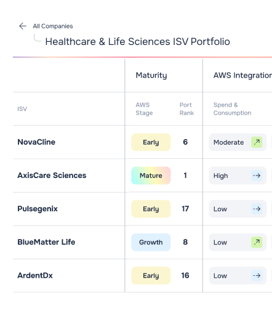272x311 pixels.
Task: Open AxisCare Sciences company details
Action: coord(52,176)
